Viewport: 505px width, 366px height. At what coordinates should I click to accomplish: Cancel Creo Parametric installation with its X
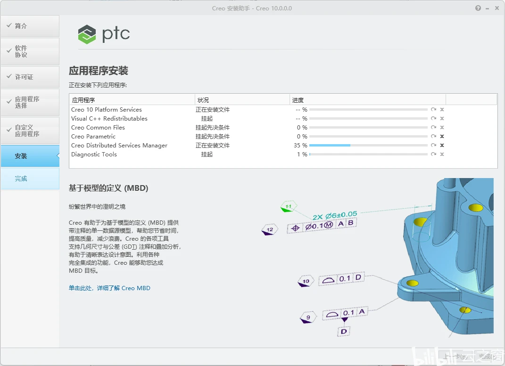(x=442, y=136)
